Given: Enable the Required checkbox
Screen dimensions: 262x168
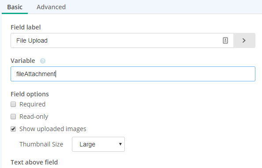Looking at the screenshot, I should tap(13, 104).
